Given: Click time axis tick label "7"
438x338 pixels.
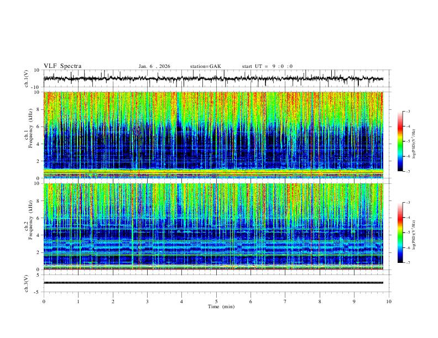Looking at the screenshot, I should [x=285, y=302].
